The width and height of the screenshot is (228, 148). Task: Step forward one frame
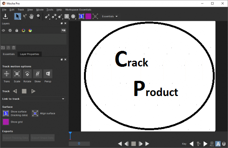click(x=141, y=144)
